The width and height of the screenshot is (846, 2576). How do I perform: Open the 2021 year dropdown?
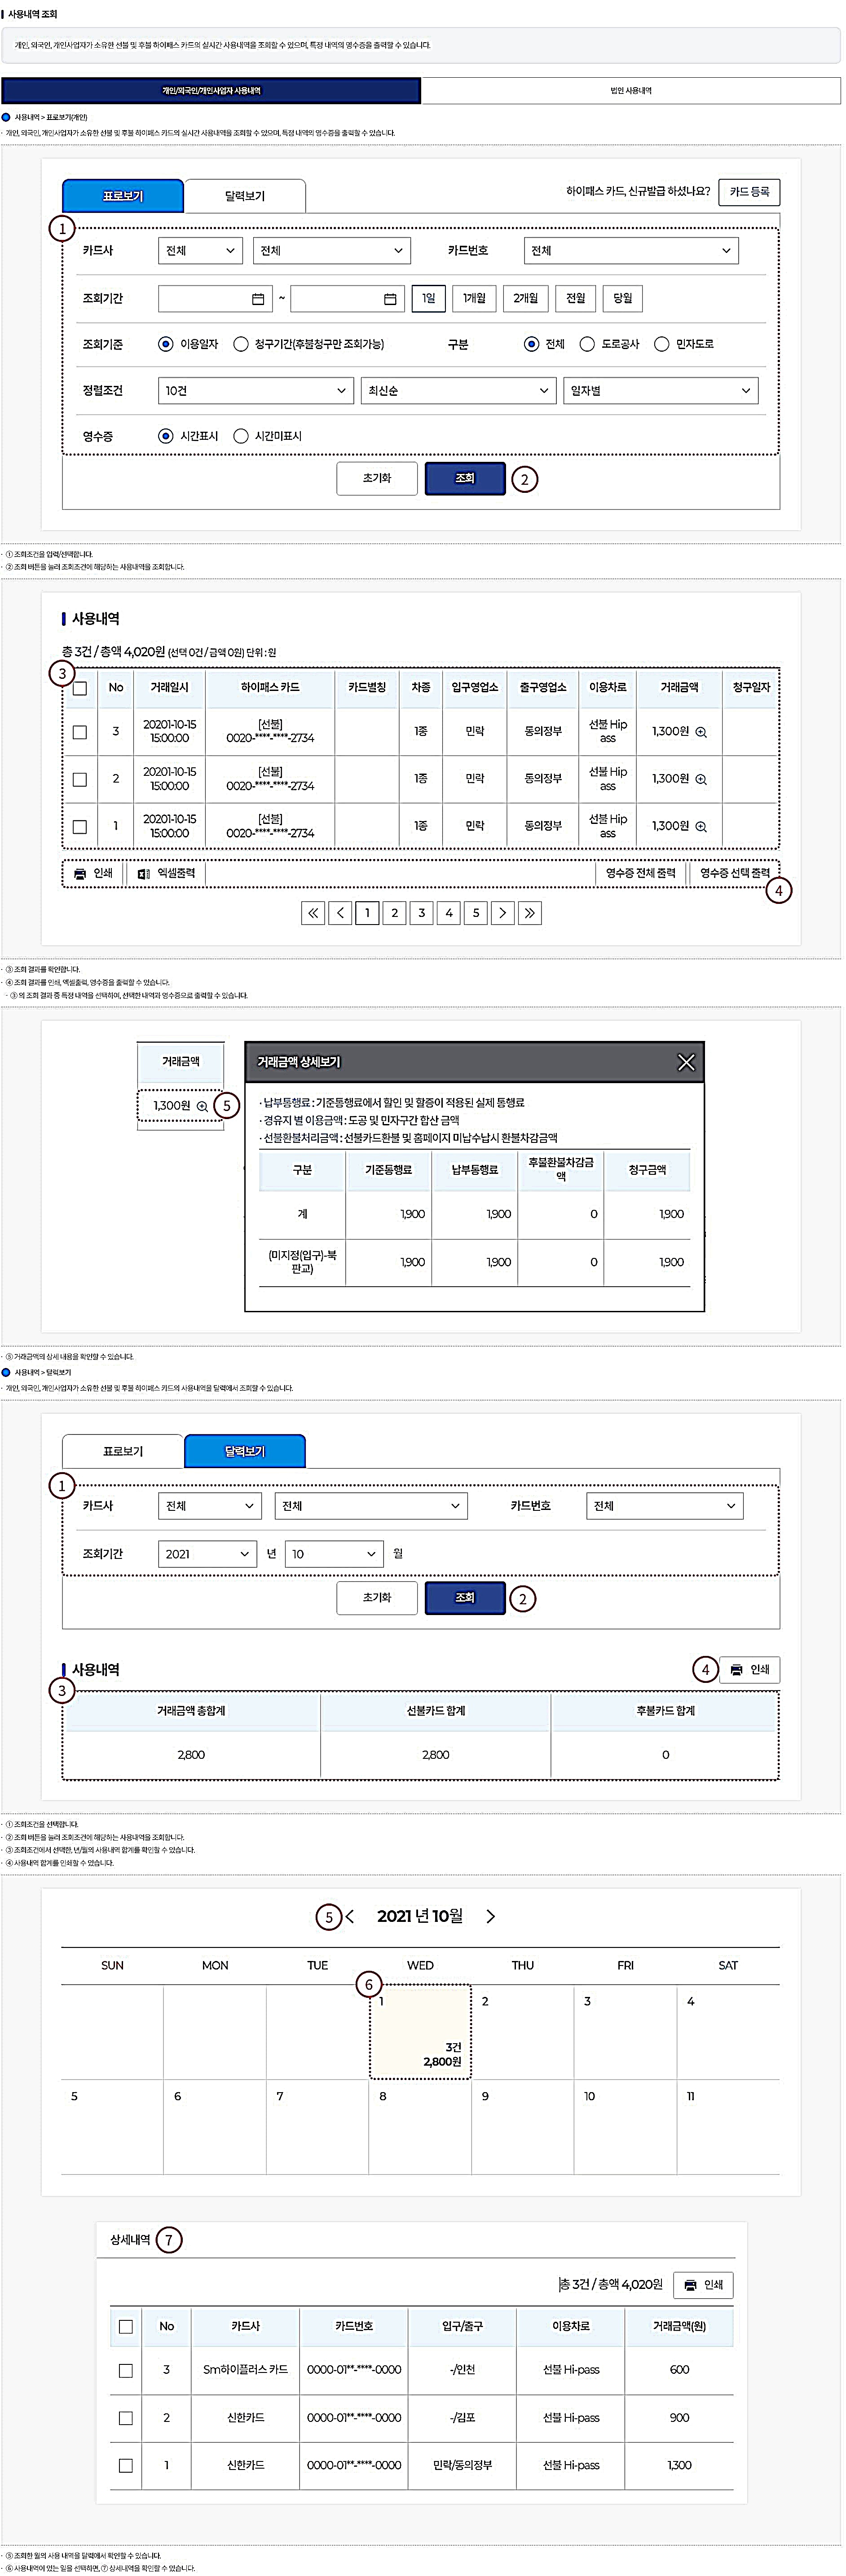[208, 1554]
